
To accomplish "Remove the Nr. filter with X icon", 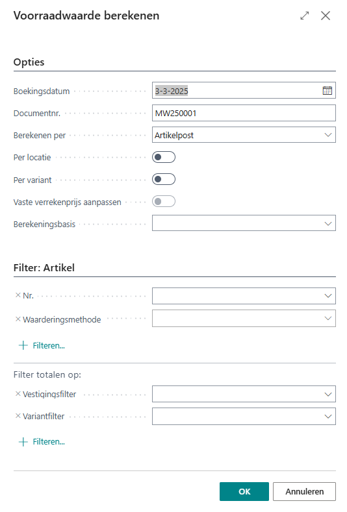I will pyautogui.click(x=18, y=295).
